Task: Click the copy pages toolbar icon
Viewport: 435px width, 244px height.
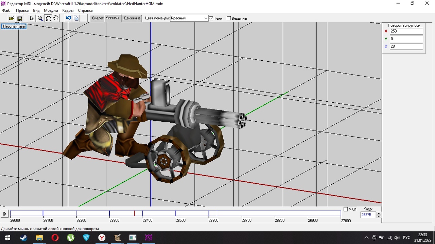Action: click(76, 18)
